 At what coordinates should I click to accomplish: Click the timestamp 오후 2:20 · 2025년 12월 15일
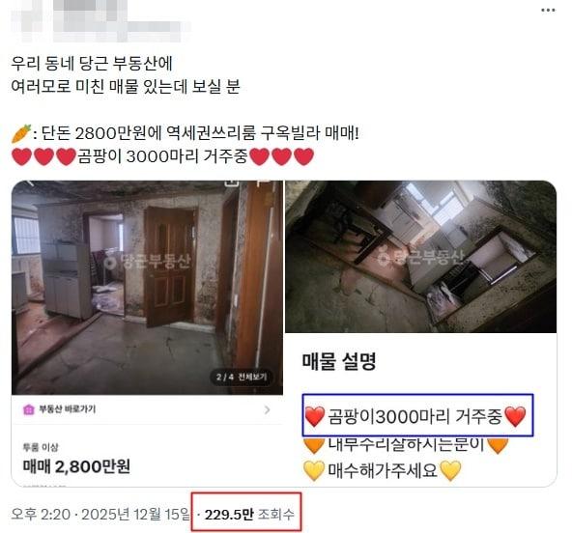coord(100,515)
